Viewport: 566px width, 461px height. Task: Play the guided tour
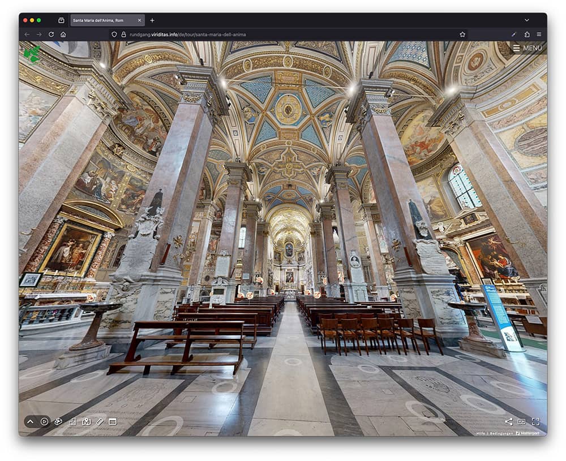tap(44, 421)
